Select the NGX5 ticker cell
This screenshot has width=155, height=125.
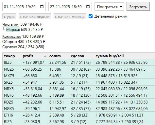pos(12,108)
